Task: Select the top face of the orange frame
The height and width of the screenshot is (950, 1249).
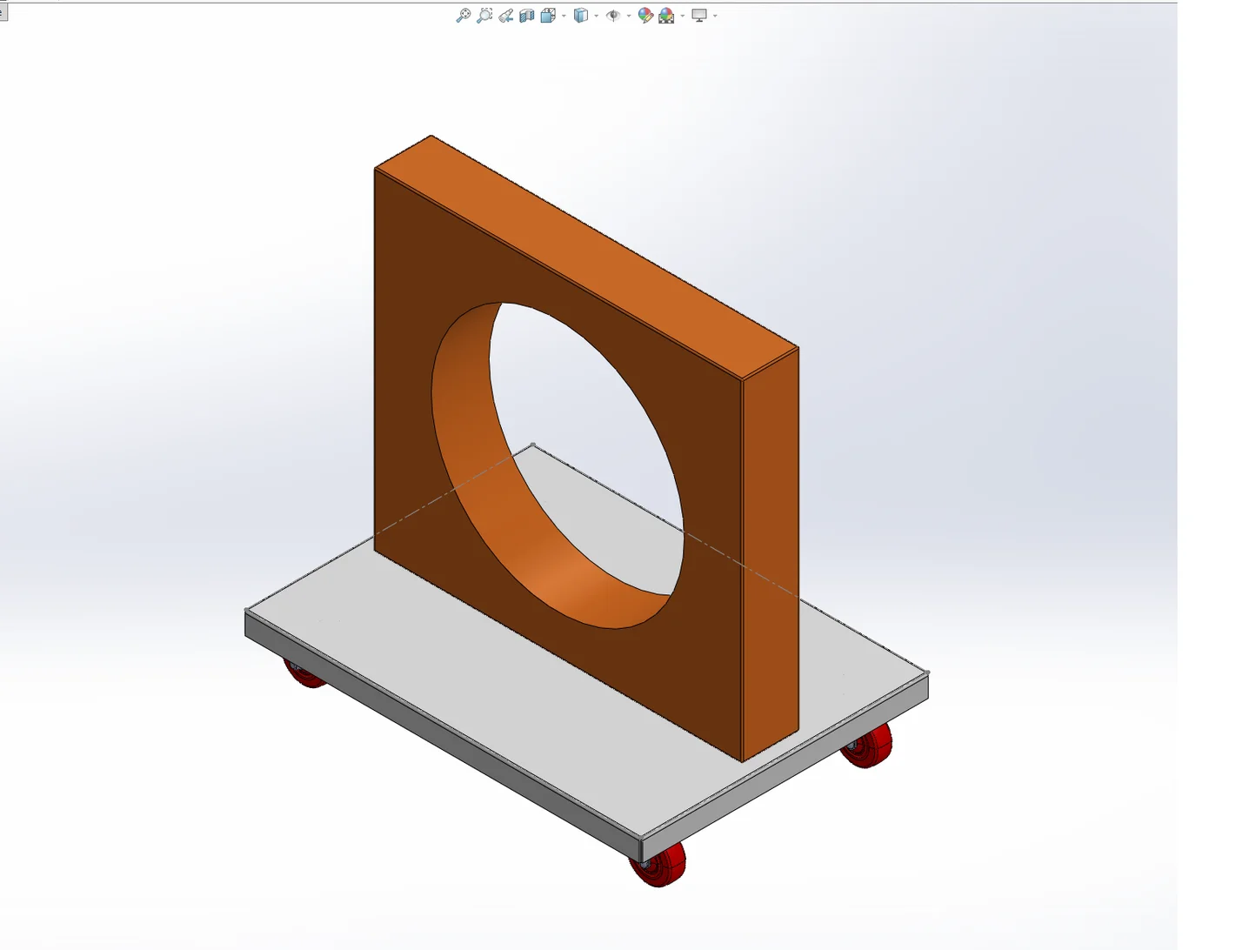Action: (x=587, y=257)
